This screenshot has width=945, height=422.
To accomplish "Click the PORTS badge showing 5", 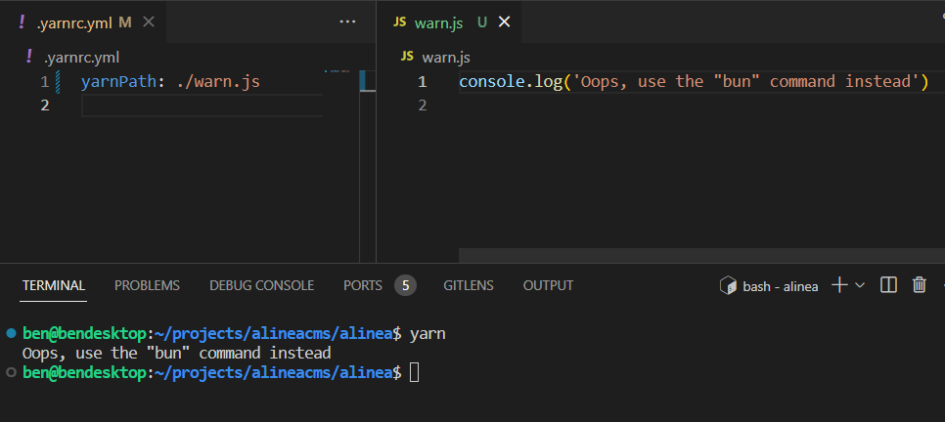I will (406, 285).
